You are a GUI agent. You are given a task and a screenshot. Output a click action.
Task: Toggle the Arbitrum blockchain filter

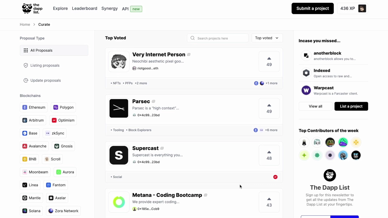pyautogui.click(x=33, y=120)
